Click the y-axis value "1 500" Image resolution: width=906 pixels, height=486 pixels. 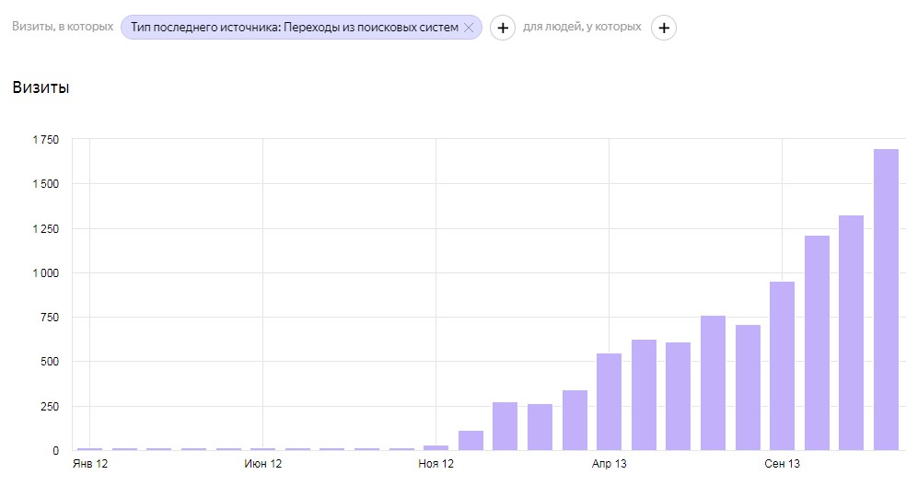click(x=46, y=184)
